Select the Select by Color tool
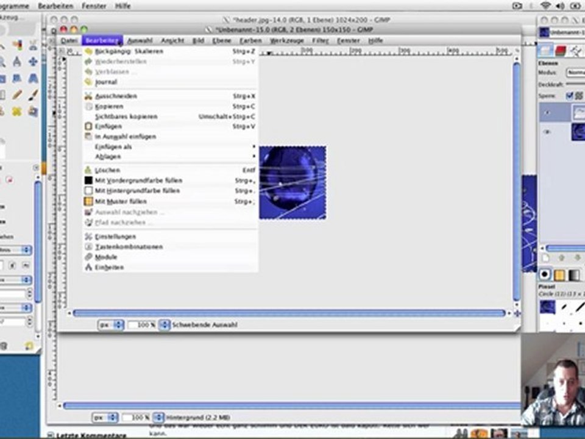The image size is (585, 439). tap(17, 45)
